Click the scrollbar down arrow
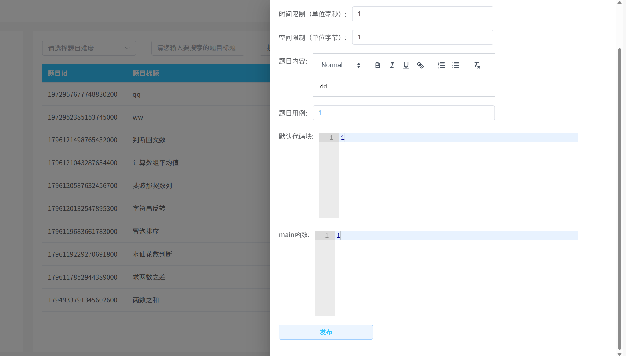This screenshot has width=626, height=356. (619, 354)
